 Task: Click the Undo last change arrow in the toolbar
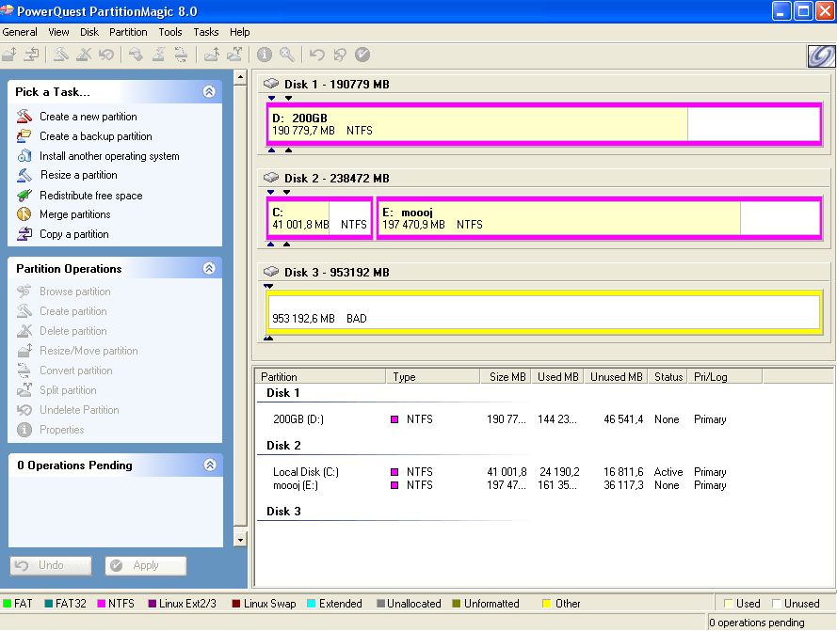[317, 55]
